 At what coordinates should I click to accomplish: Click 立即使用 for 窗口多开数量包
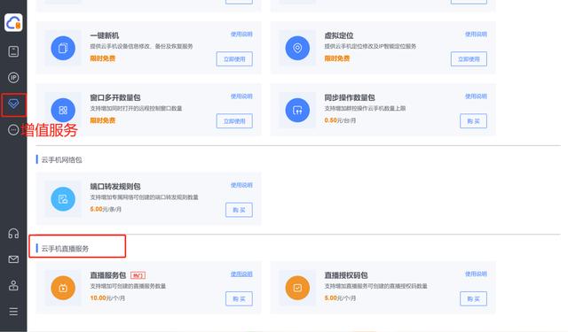pos(234,121)
